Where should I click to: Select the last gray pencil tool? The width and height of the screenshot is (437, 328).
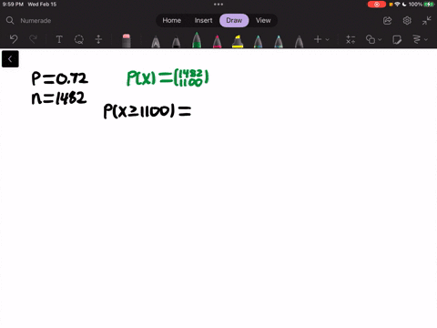299,42
